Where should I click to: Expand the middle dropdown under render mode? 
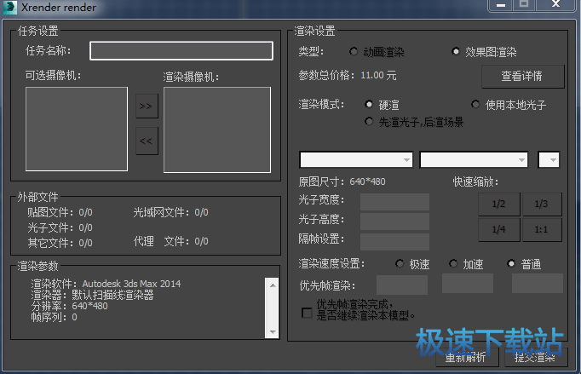tap(474, 160)
